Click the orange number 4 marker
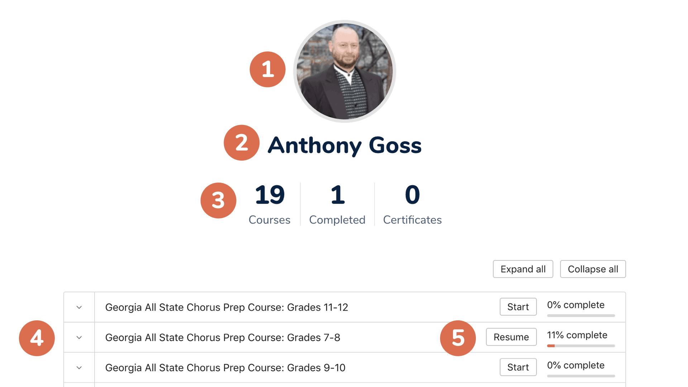The image size is (688, 387). (37, 338)
